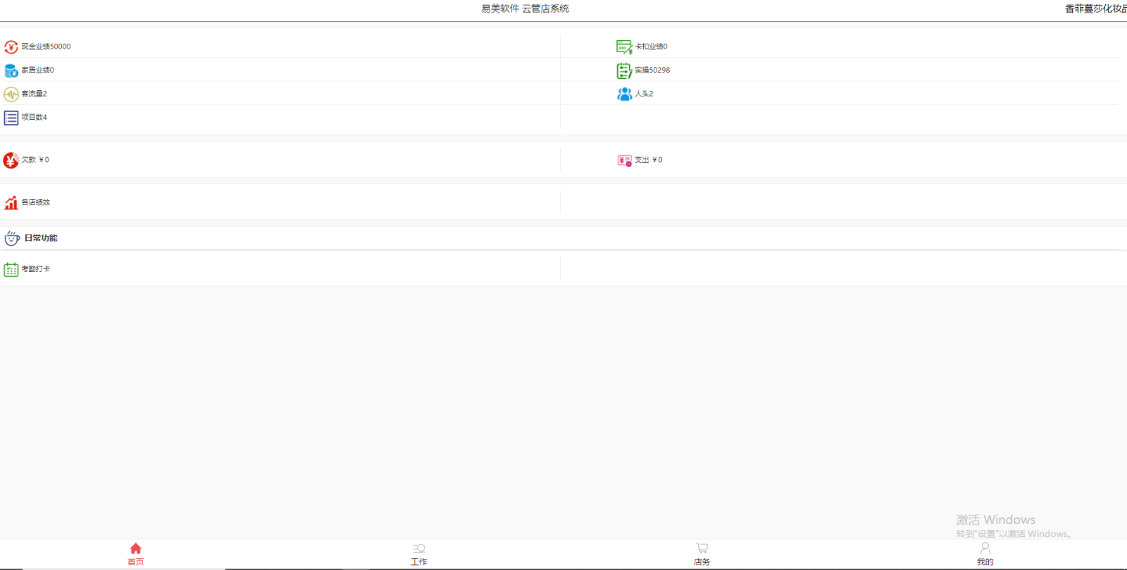Open the 欠款 ¥0 debt entry

(x=35, y=160)
